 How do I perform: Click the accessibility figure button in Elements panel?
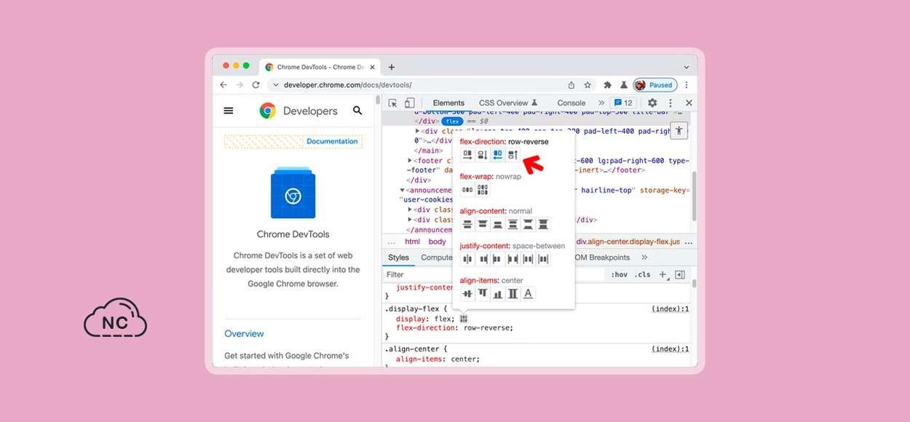point(678,131)
